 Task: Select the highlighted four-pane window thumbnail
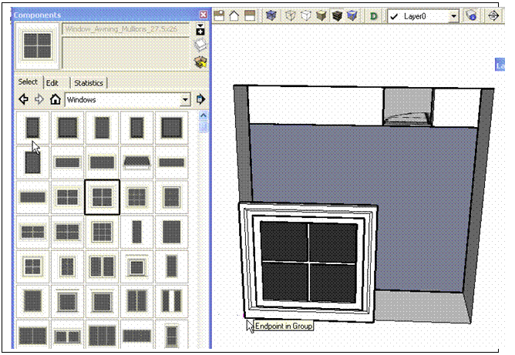102,197
